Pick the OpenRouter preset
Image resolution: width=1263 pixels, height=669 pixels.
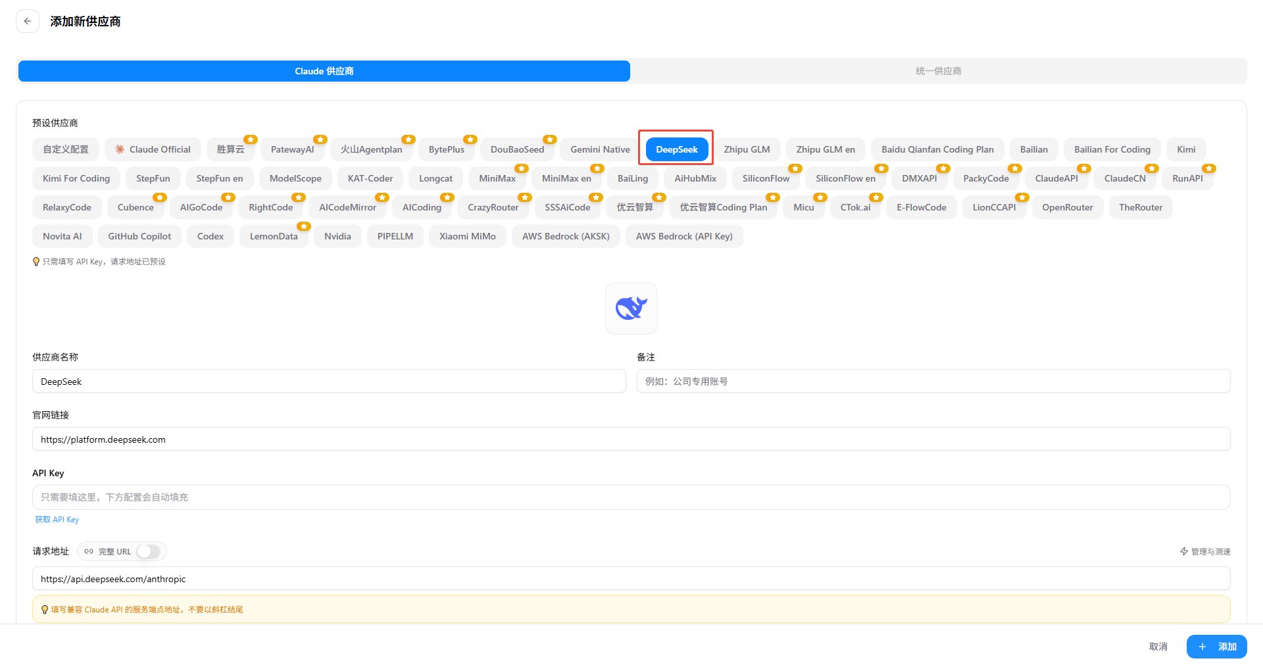coord(1067,207)
